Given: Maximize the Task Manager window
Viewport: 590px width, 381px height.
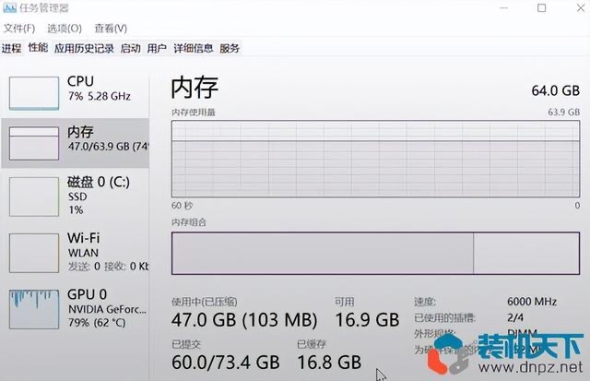Looking at the screenshot, I should point(541,8).
